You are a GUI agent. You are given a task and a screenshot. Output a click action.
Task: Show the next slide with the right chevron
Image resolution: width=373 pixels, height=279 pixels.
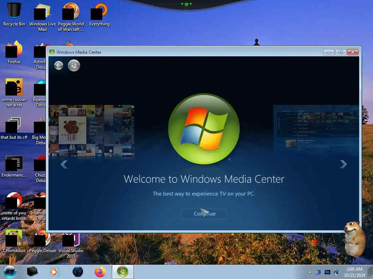(x=343, y=164)
